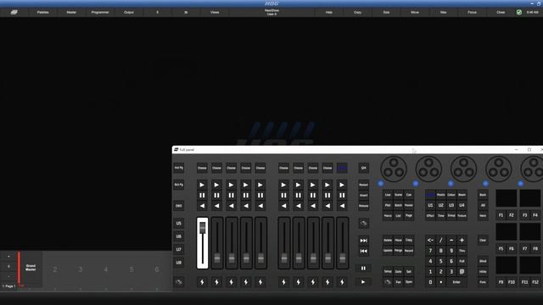Click the main halt (pause) key

pos(363,269)
